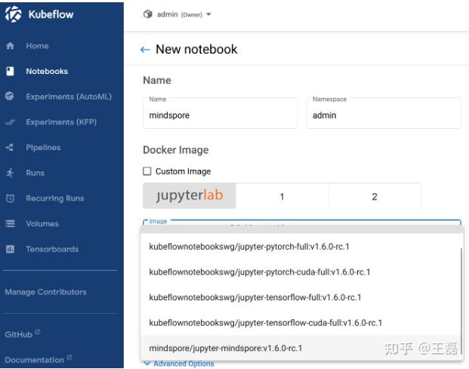Open the Documentation link
The width and height of the screenshot is (469, 369).
[35, 360]
